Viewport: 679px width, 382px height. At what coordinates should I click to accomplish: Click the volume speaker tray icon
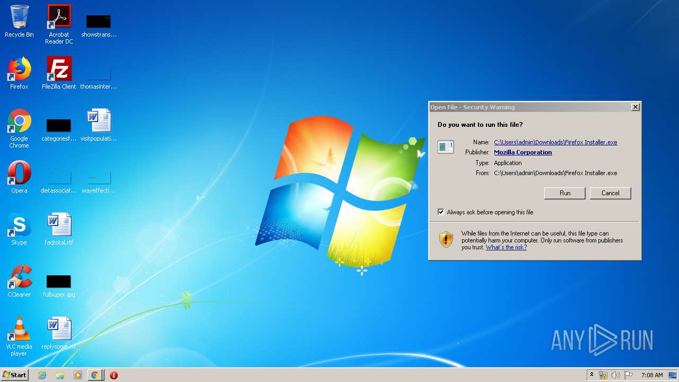coord(616,375)
